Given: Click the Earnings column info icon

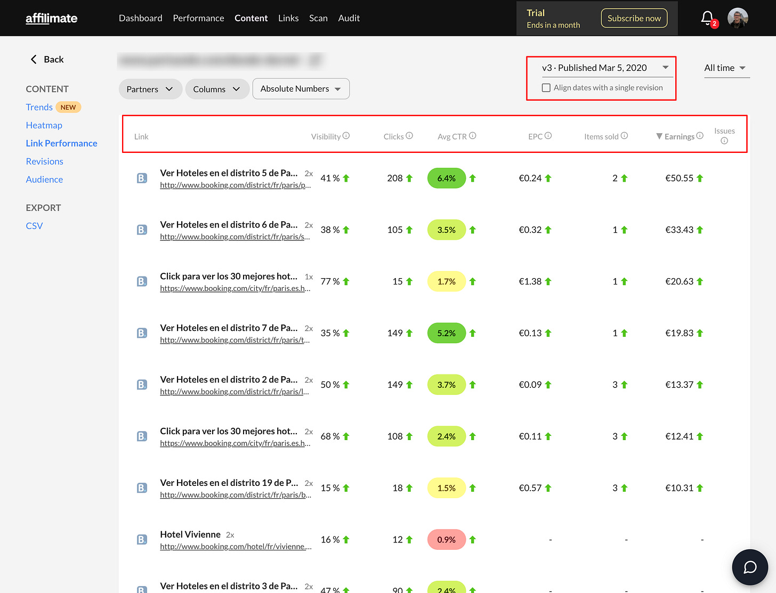Looking at the screenshot, I should pos(700,136).
